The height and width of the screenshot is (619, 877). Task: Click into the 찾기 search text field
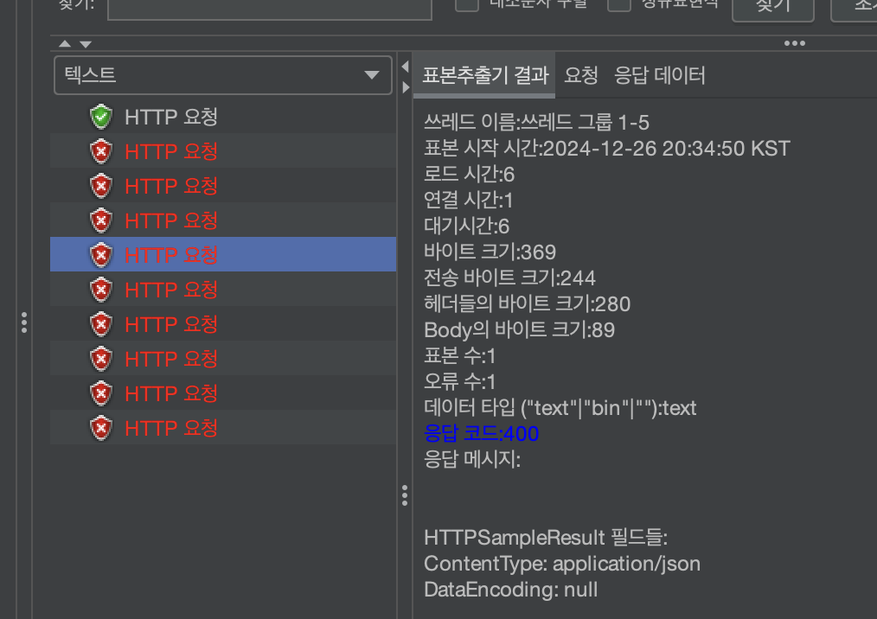point(270,8)
